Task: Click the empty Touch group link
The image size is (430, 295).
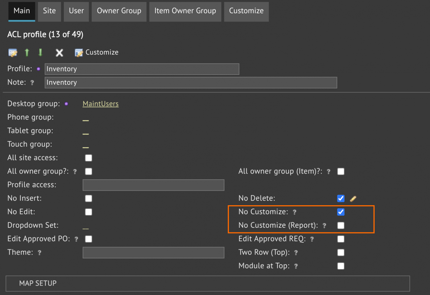Action: pos(86,147)
